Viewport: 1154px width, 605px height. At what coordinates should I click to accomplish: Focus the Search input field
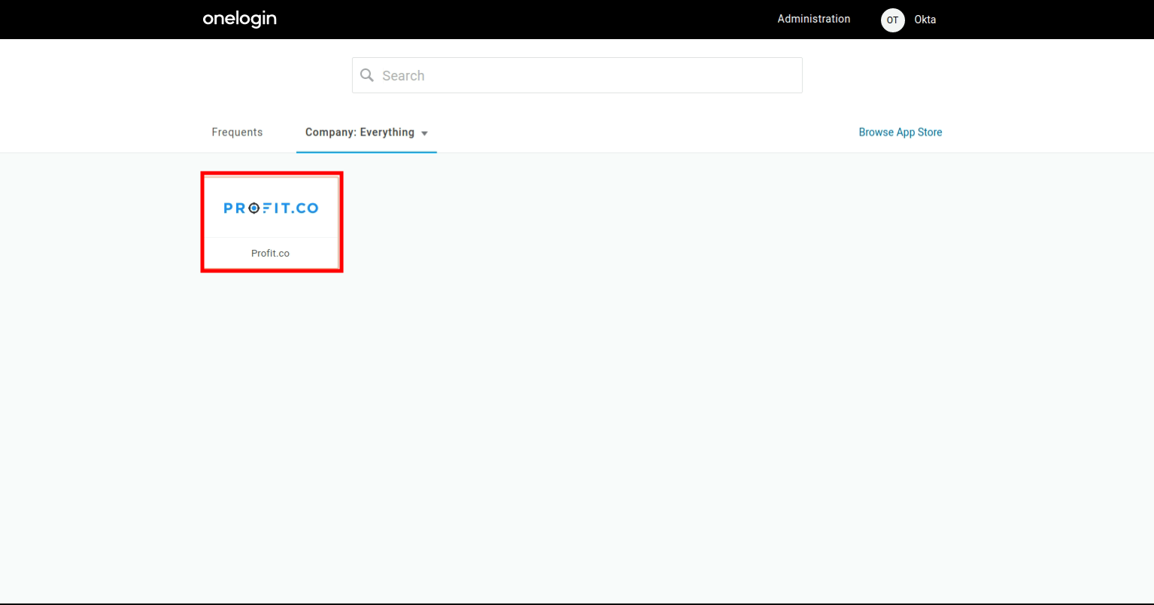pyautogui.click(x=577, y=75)
